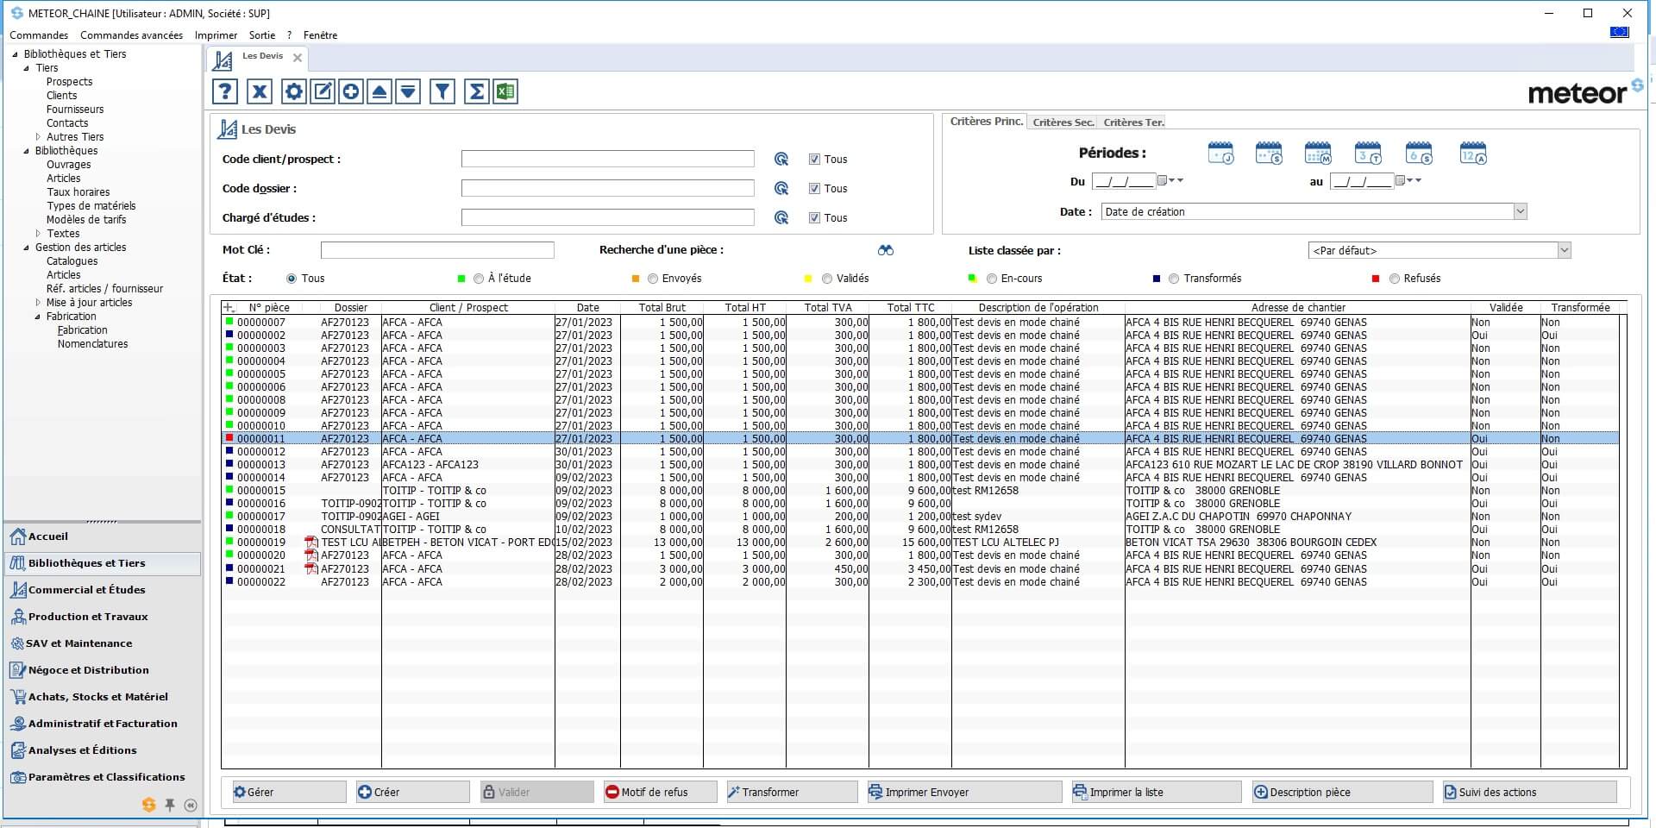Select the daily period calendar icon (J)

pyautogui.click(x=1220, y=154)
